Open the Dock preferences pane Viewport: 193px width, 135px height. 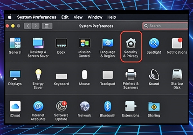pyautogui.click(x=61, y=46)
